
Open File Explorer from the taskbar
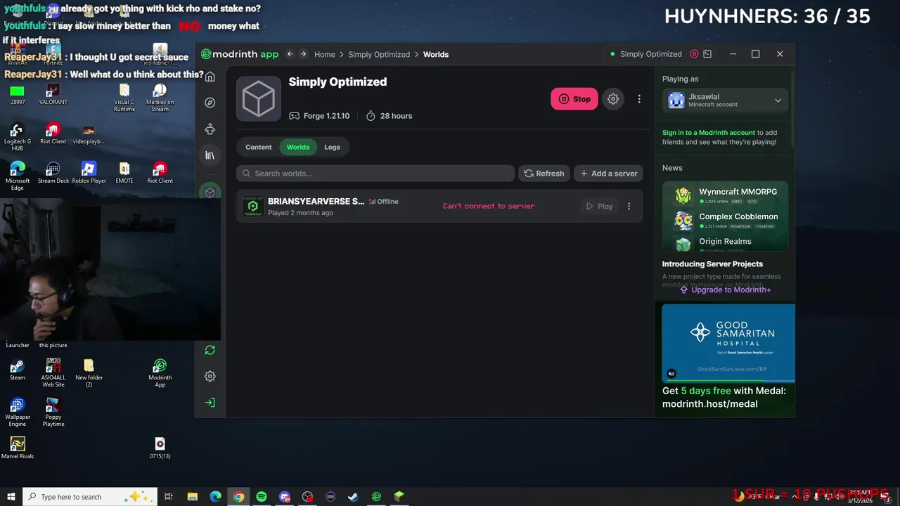coord(193,497)
